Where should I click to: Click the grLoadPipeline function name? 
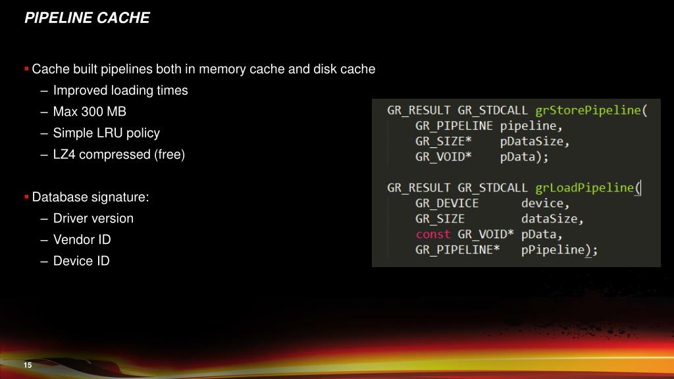pos(584,188)
